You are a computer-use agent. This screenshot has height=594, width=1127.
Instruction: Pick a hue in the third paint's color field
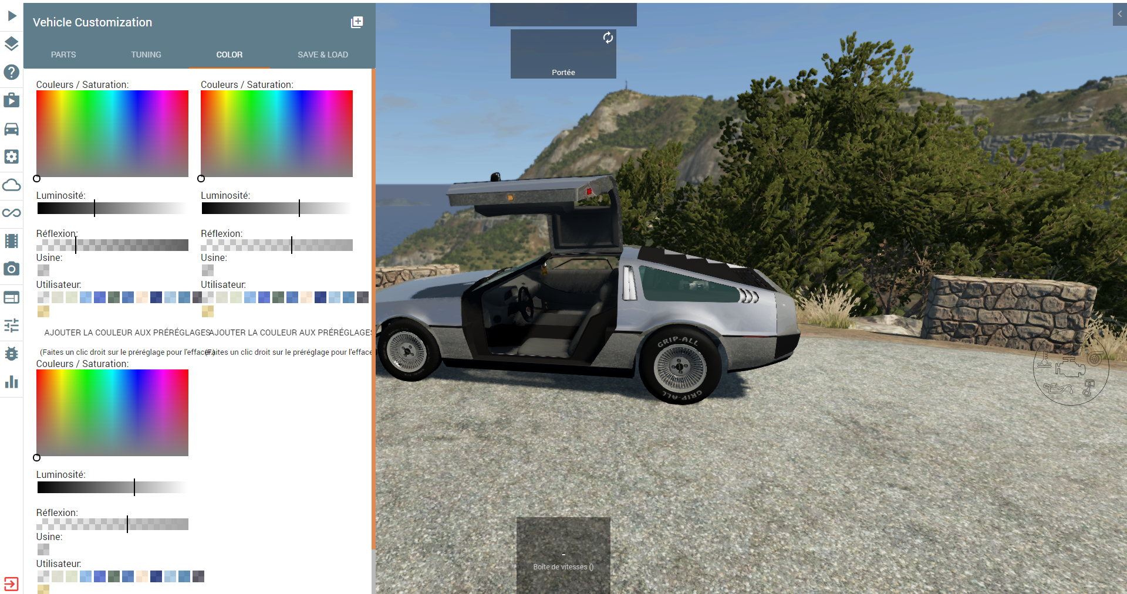[112, 413]
